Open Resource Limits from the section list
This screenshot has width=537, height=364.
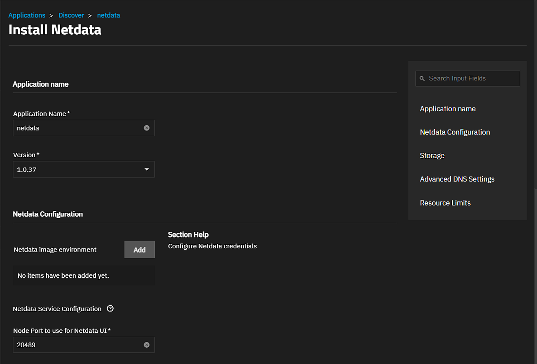445,203
